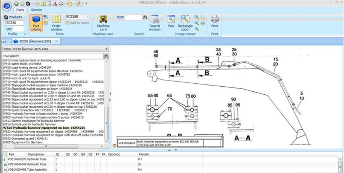
Task: Select 9/420 Load limiting device tree item
Action: 27,67
